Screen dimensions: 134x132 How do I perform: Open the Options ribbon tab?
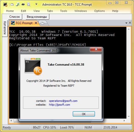coord(100,11)
